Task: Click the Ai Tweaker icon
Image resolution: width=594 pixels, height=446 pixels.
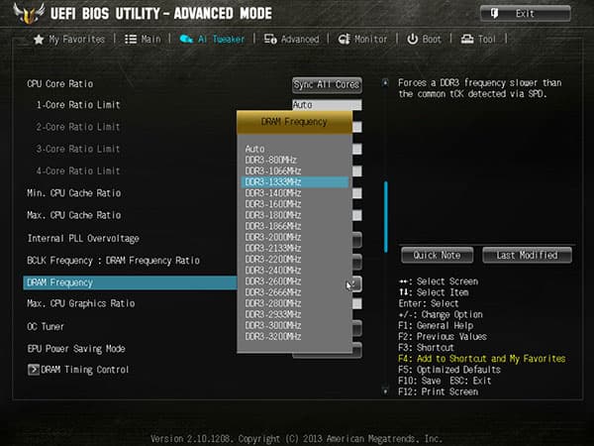Action: coord(186,39)
